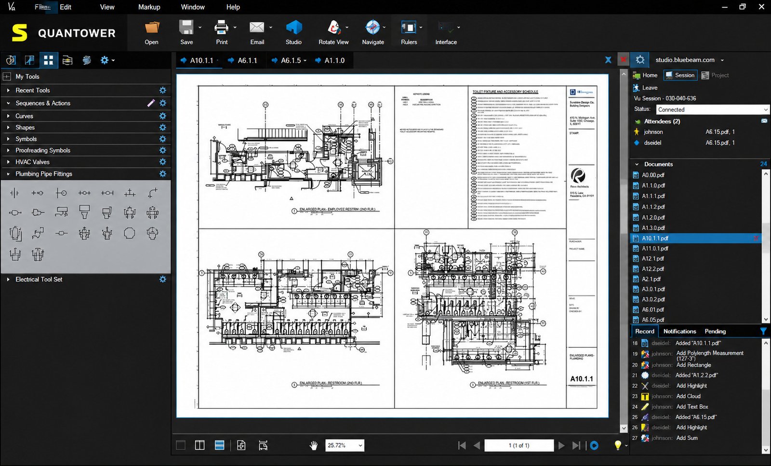This screenshot has width=771, height=466.
Task: Switch to the Notifications tab
Action: click(x=679, y=332)
